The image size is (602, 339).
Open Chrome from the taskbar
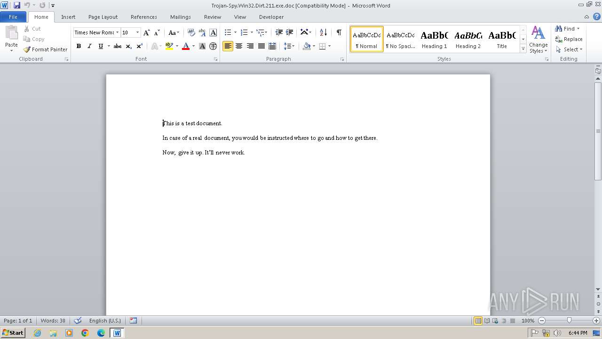(x=85, y=333)
